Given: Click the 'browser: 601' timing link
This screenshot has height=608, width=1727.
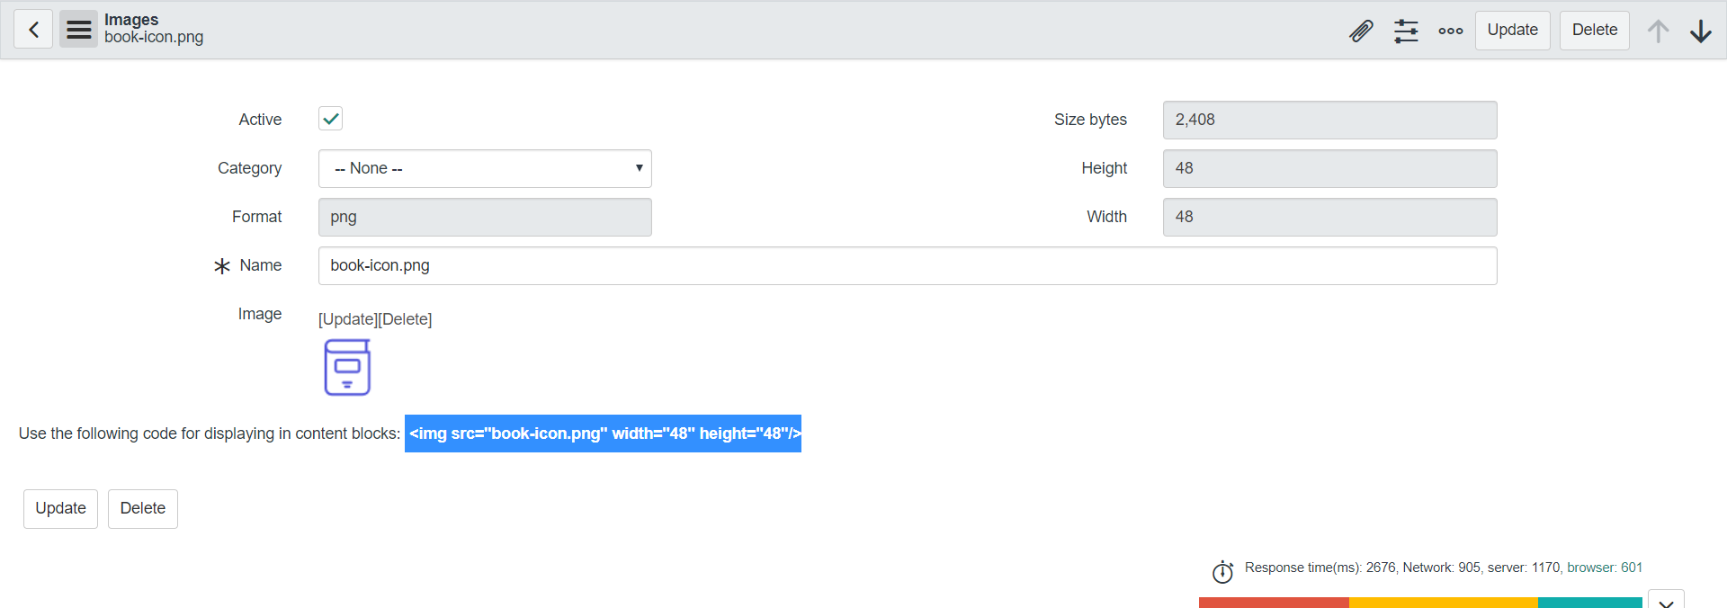Looking at the screenshot, I should pyautogui.click(x=1605, y=568).
